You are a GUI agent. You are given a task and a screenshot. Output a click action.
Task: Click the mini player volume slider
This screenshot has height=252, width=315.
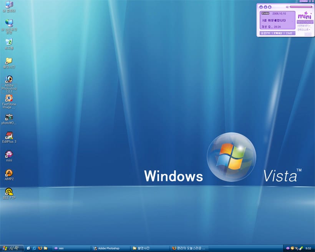coord(301,7)
